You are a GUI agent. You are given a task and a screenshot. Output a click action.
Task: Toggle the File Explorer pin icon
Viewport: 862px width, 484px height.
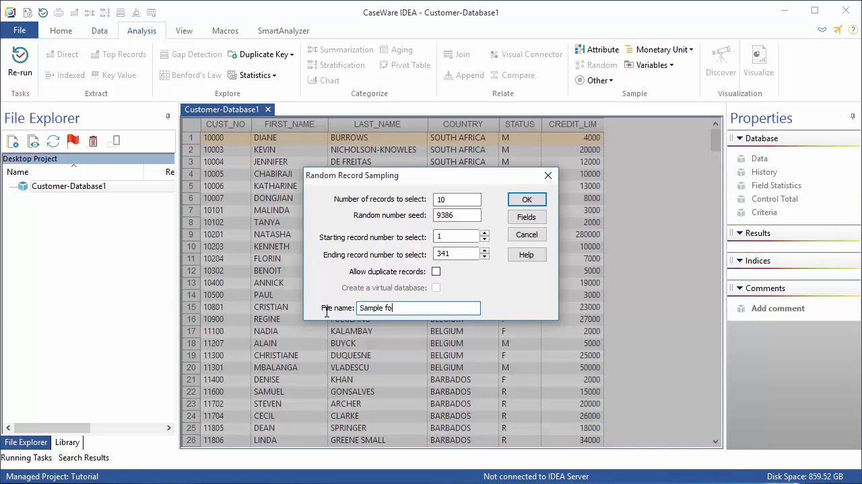tap(168, 117)
